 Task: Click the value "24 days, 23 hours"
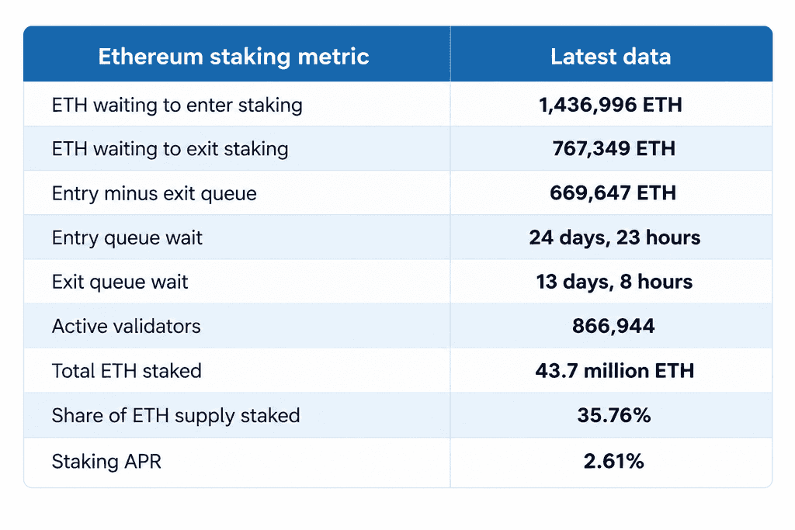coord(615,237)
